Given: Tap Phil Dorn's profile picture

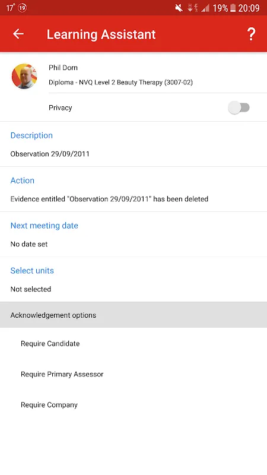Looking at the screenshot, I should click(x=24, y=77).
